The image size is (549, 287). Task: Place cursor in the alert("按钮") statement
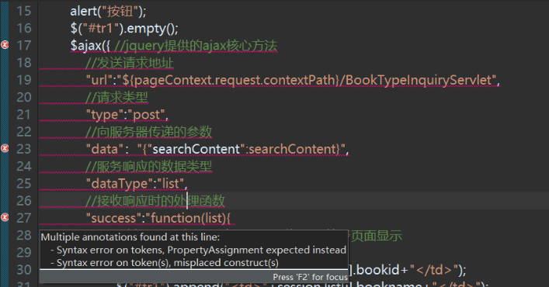pos(108,11)
